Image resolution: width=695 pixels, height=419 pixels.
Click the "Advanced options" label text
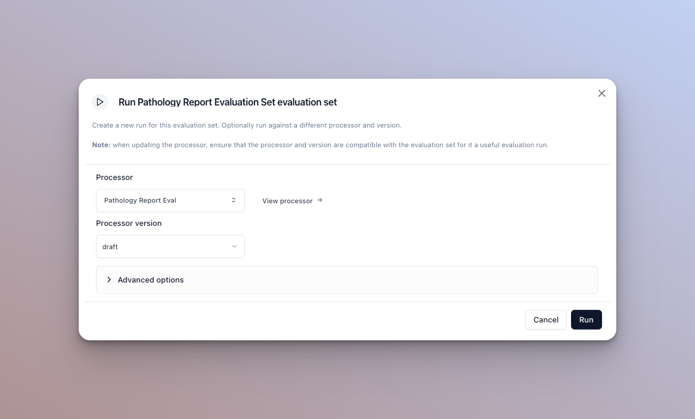(151, 280)
